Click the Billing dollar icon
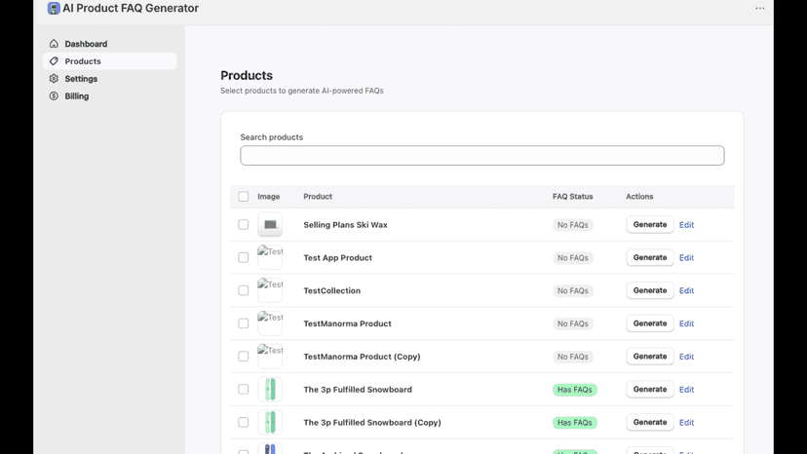Viewport: 807px width, 454px height. 54,96
